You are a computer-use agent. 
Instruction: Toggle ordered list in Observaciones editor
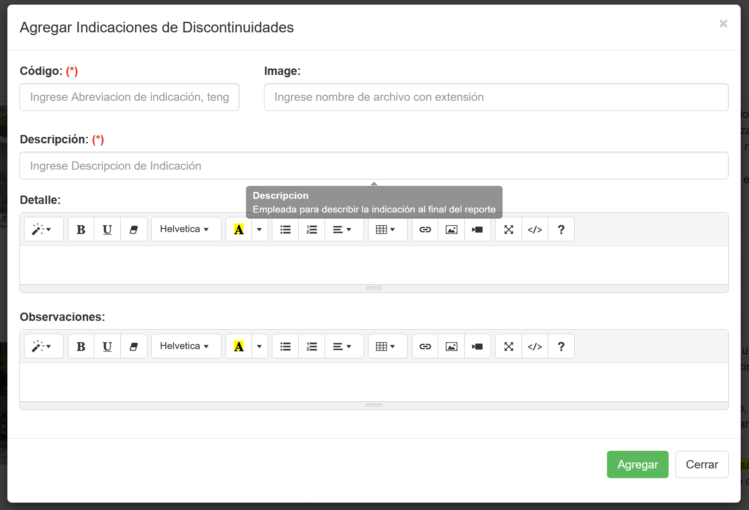tap(312, 346)
